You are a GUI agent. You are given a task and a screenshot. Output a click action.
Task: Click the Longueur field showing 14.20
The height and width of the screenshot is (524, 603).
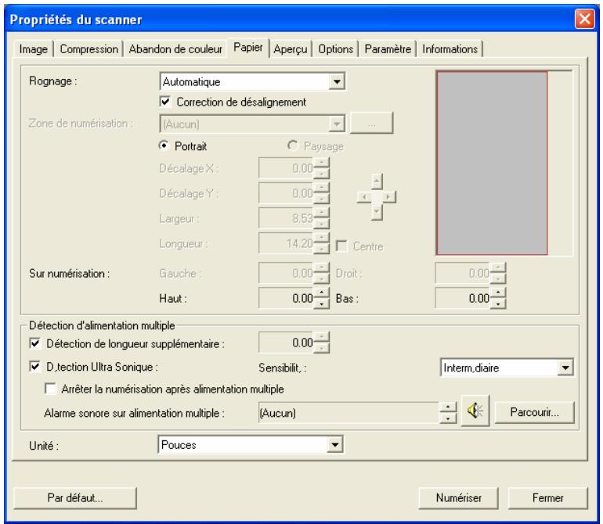287,243
